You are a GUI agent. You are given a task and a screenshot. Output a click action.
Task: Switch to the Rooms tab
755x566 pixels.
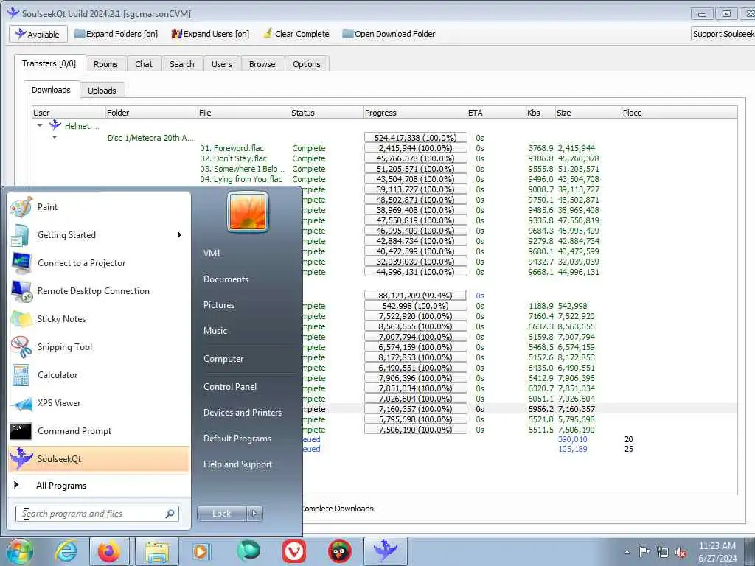105,64
